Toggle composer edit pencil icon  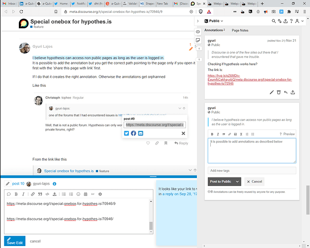click(7, 184)
